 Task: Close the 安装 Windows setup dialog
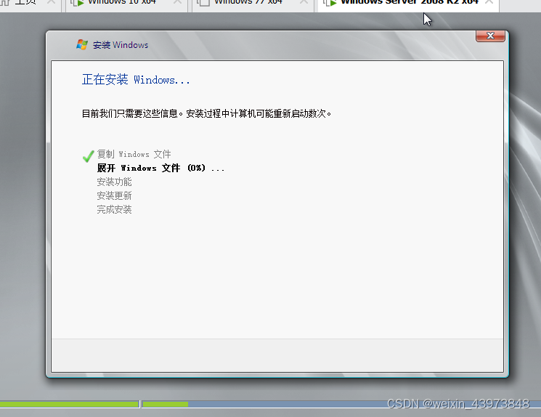[x=490, y=36]
